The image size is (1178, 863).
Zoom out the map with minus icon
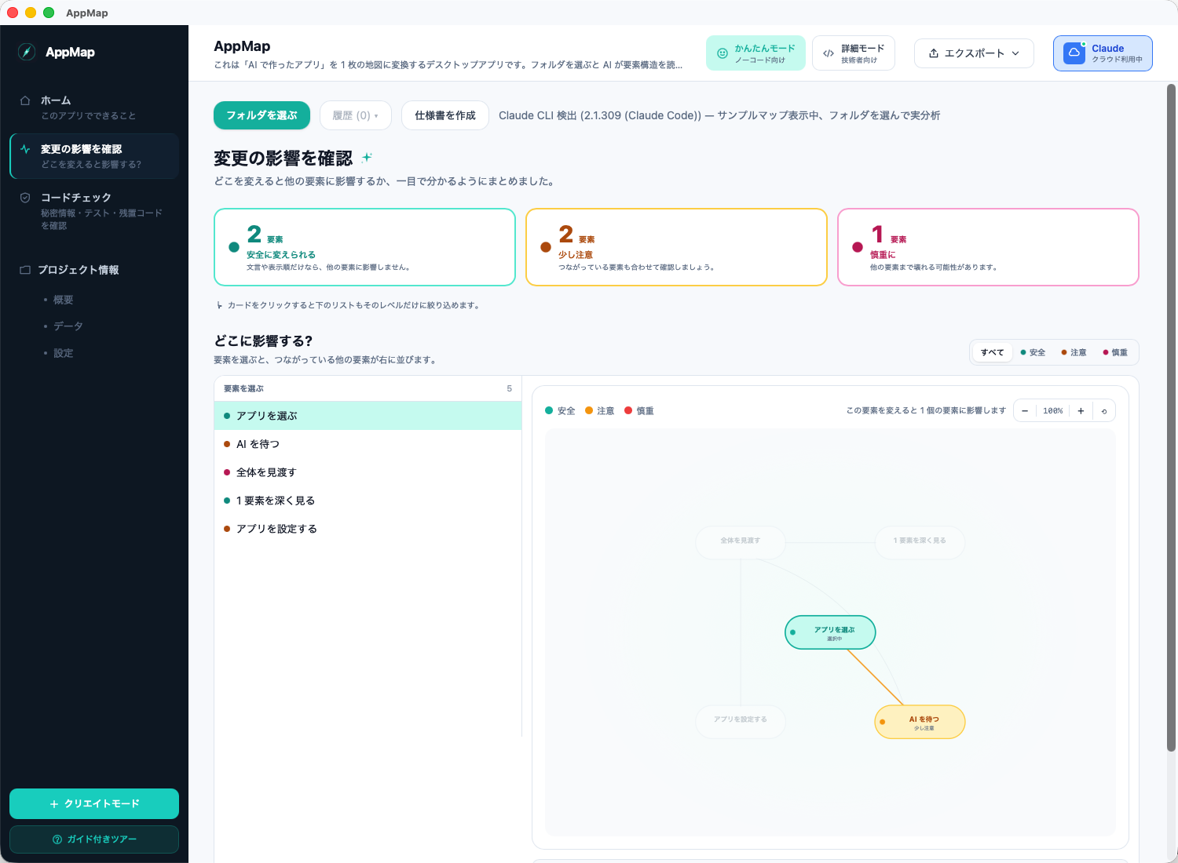pyautogui.click(x=1025, y=411)
